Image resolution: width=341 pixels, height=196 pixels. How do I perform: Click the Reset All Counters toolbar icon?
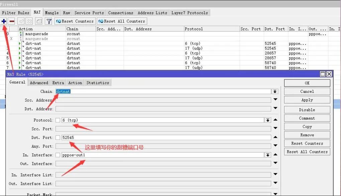coord(121,21)
